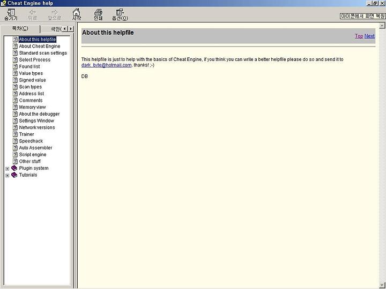386x289 pixels.
Task: Click the restore-screen button at top right
Action: coord(362,16)
